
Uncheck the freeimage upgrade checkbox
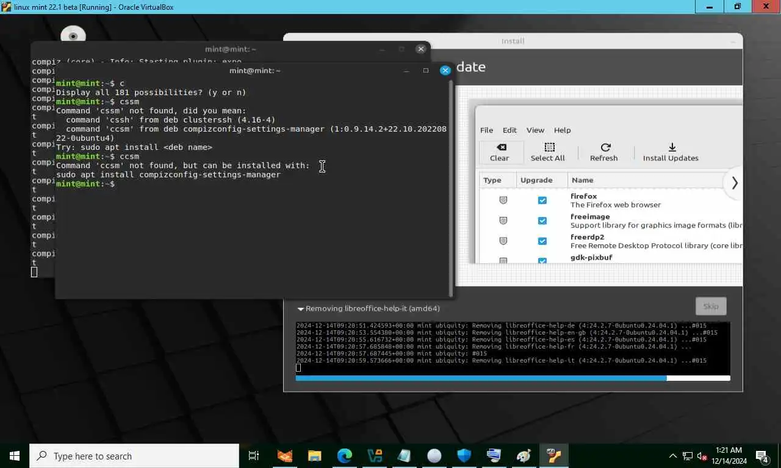tap(542, 221)
